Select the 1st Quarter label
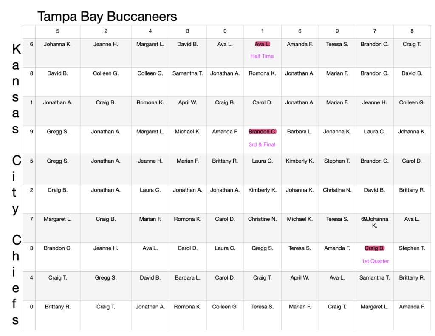435x336 pixels. click(x=375, y=261)
